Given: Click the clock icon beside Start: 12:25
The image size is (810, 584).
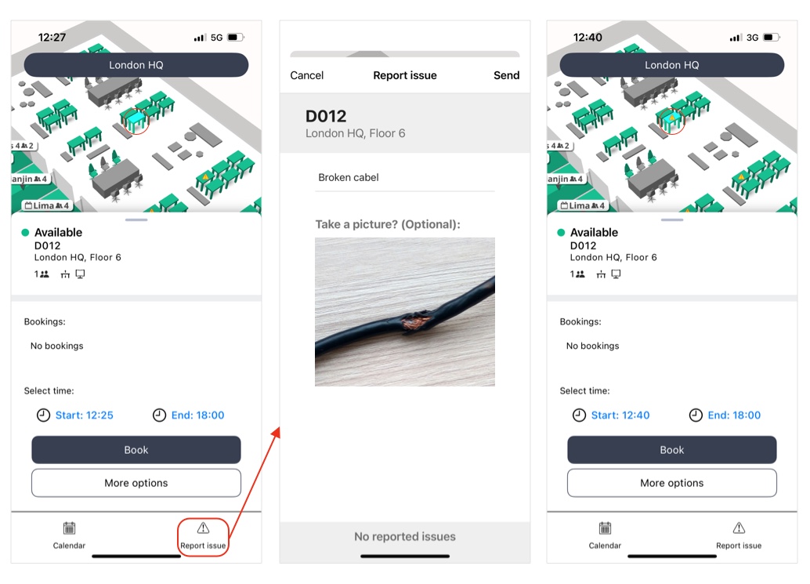Looking at the screenshot, I should tap(43, 415).
